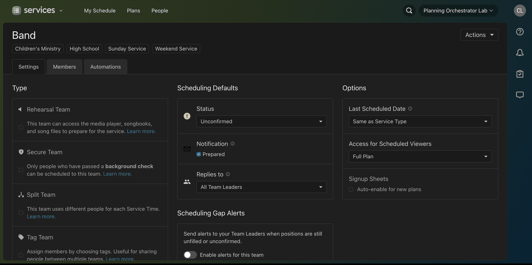Click the Tag Team tag icon
Viewport: 532px width, 265px height.
[x=21, y=237]
